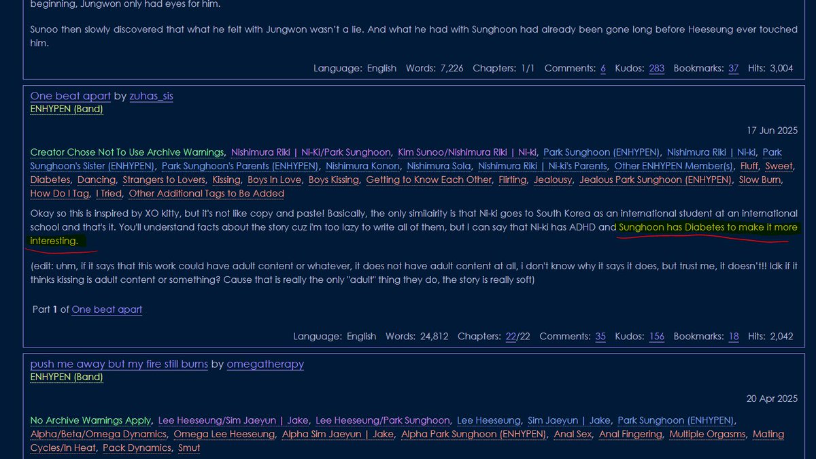Click Alpha Sim Jaeyun | Jake tag
The width and height of the screenshot is (816, 459).
click(x=338, y=434)
